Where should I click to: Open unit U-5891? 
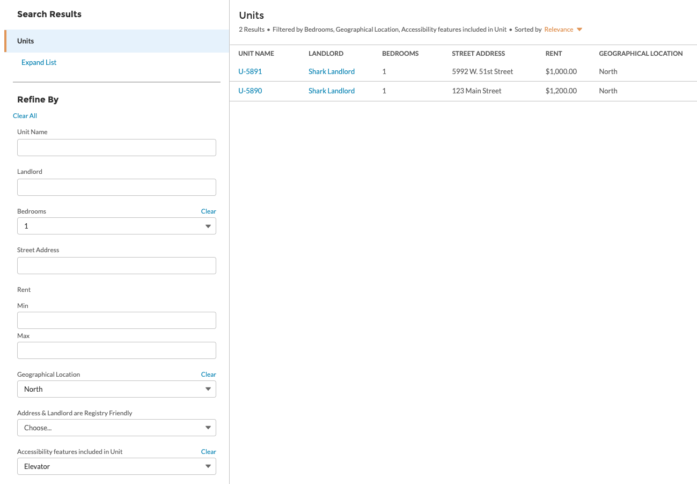[x=250, y=71]
